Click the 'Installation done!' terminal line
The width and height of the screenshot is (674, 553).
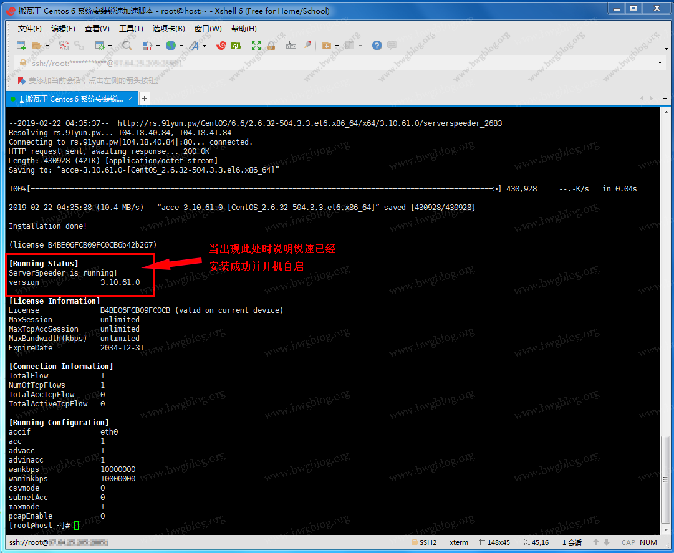[48, 226]
